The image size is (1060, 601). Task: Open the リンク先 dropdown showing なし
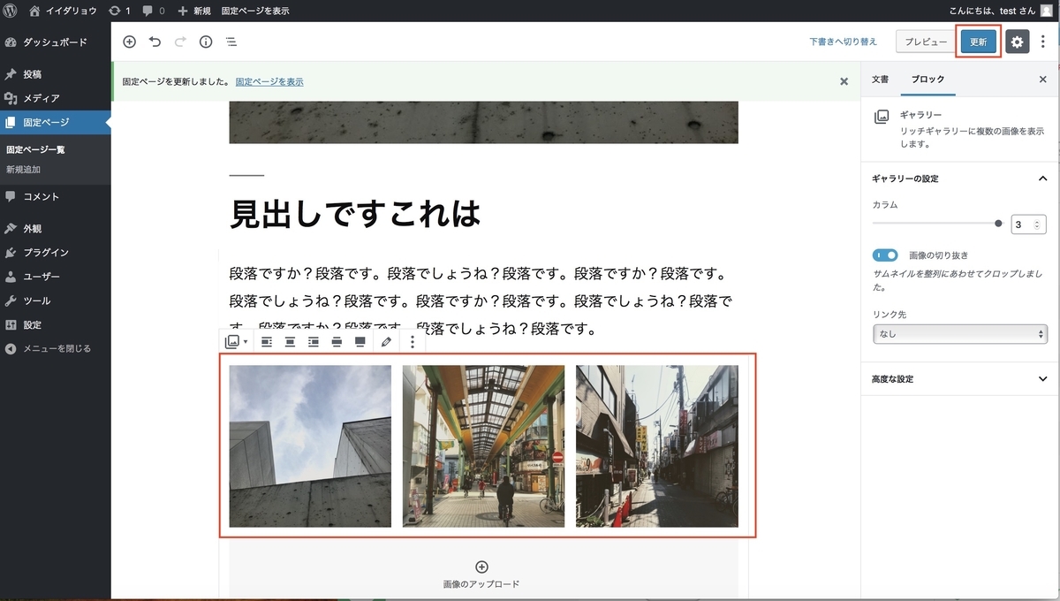pos(959,334)
